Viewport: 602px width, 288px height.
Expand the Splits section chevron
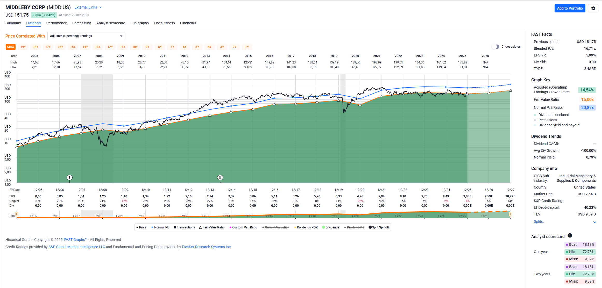594,222
